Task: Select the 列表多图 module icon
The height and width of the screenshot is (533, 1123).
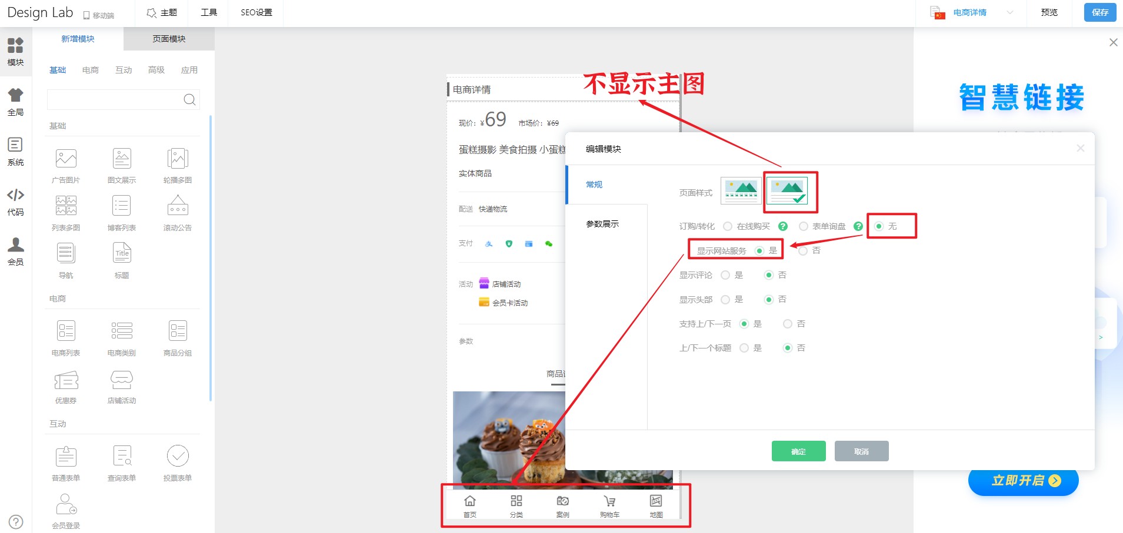Action: point(66,206)
